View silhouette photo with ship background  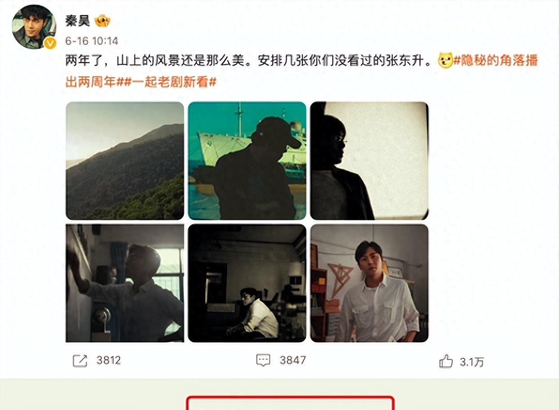coord(247,160)
